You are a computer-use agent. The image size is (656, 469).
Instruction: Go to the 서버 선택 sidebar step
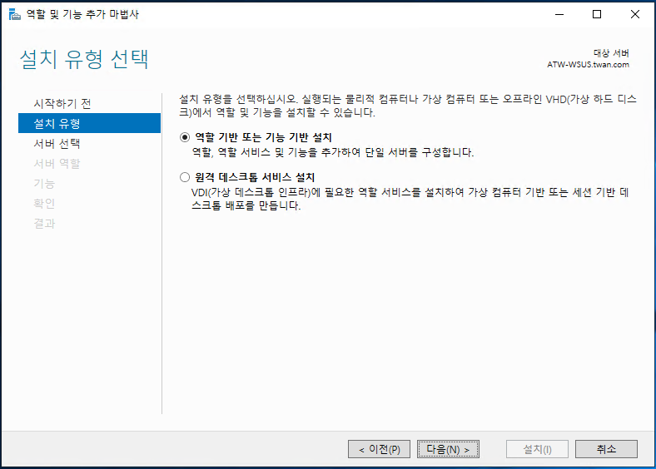pyautogui.click(x=57, y=143)
